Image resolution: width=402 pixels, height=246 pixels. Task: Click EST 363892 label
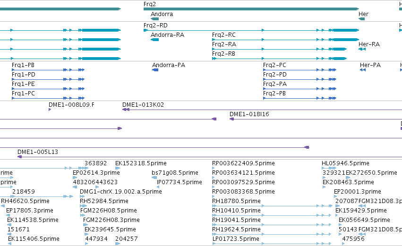pos(95,163)
